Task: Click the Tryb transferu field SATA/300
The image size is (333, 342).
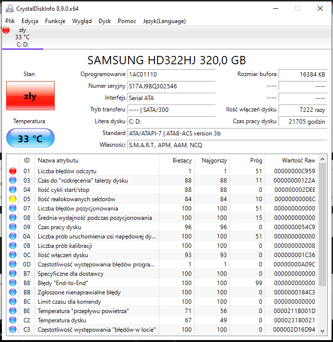Action: [171, 109]
